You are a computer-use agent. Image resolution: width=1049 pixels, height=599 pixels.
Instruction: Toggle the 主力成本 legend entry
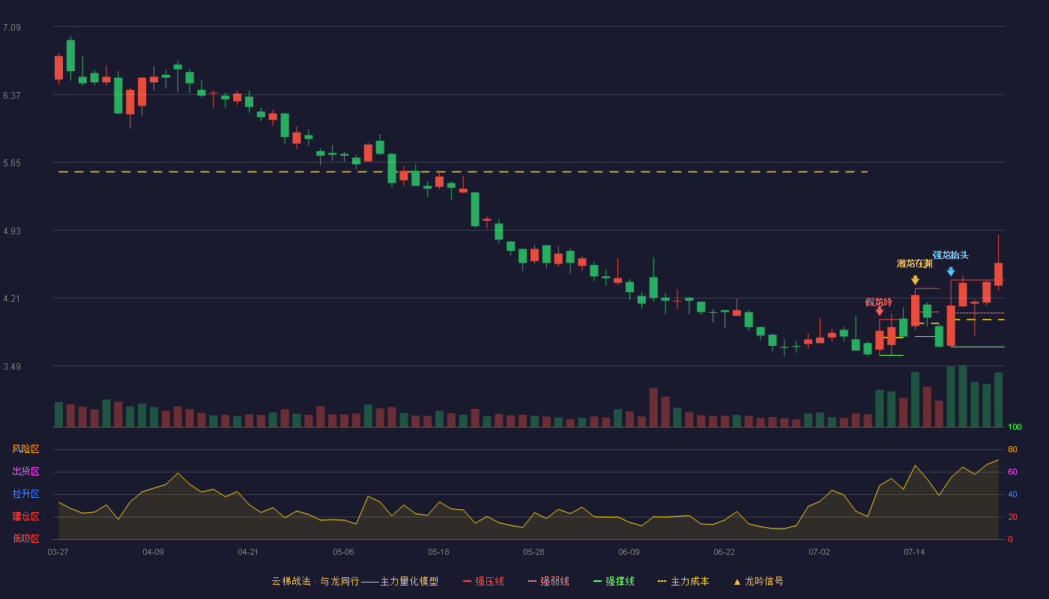pyautogui.click(x=683, y=581)
